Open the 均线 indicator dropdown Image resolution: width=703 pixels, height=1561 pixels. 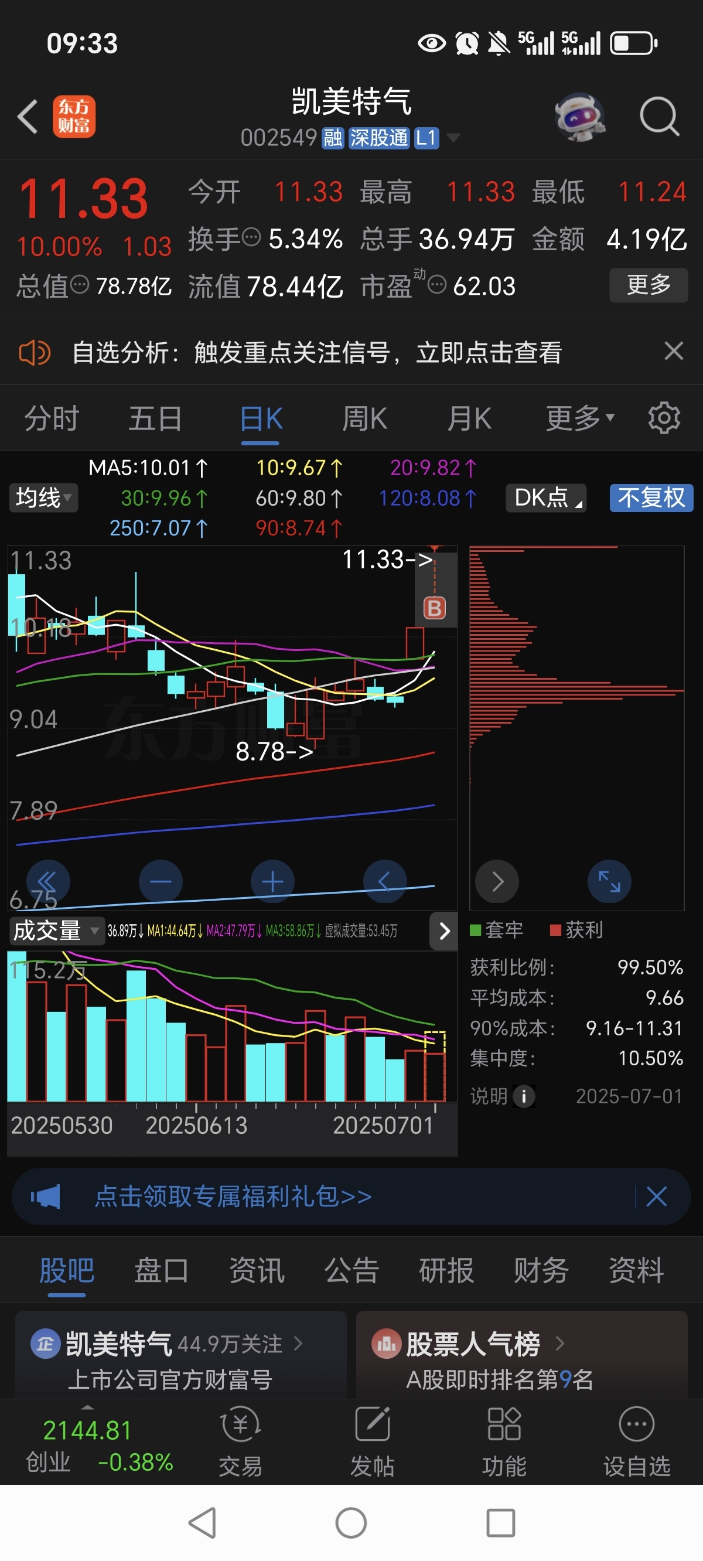coord(43,497)
